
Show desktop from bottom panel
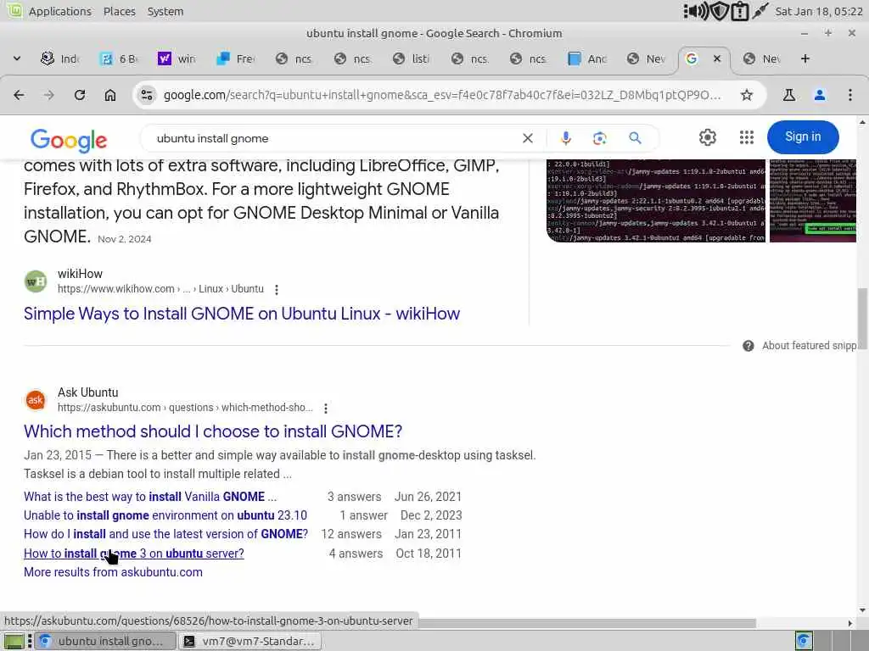pyautogui.click(x=14, y=641)
